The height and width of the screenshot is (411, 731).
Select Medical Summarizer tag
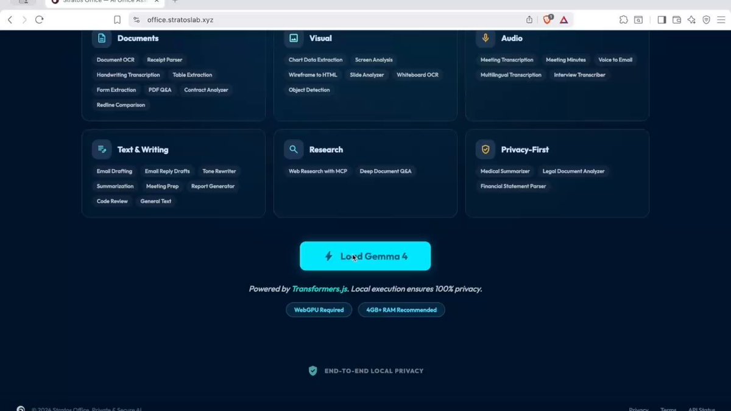pyautogui.click(x=505, y=171)
